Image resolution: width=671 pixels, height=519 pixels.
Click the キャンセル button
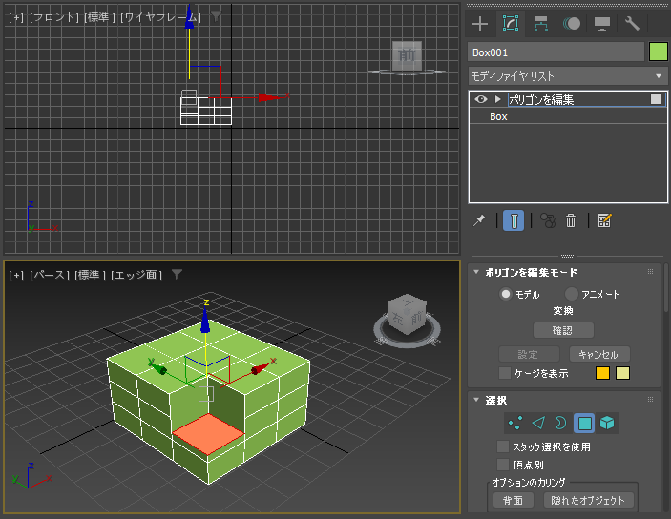(599, 354)
